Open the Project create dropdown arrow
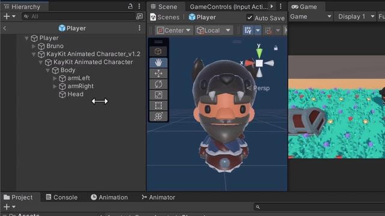The height and width of the screenshot is (216, 385). pyautogui.click(x=14, y=207)
